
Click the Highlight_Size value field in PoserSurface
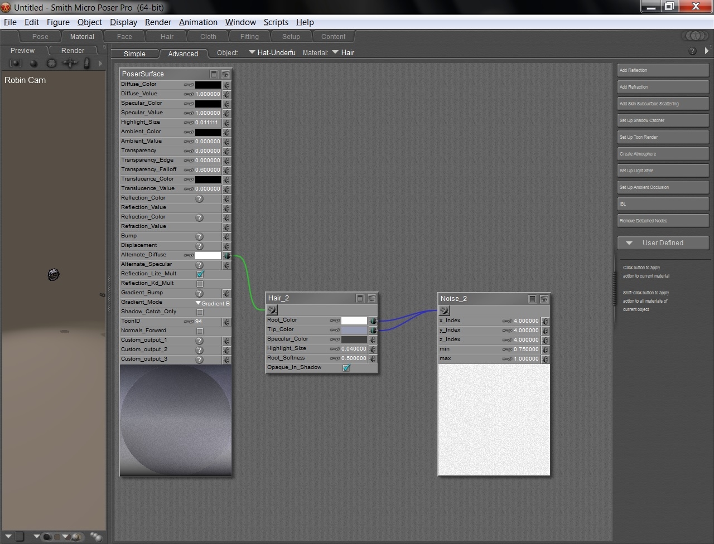point(207,123)
